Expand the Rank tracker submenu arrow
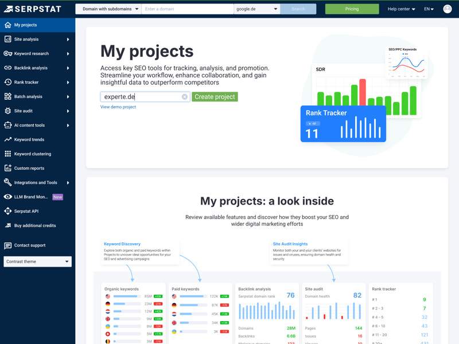Image resolution: width=459 pixels, height=344 pixels. 68,82
